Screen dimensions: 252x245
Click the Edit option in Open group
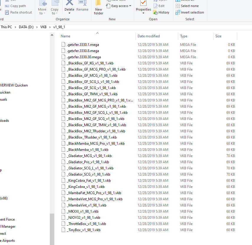[159, 6]
